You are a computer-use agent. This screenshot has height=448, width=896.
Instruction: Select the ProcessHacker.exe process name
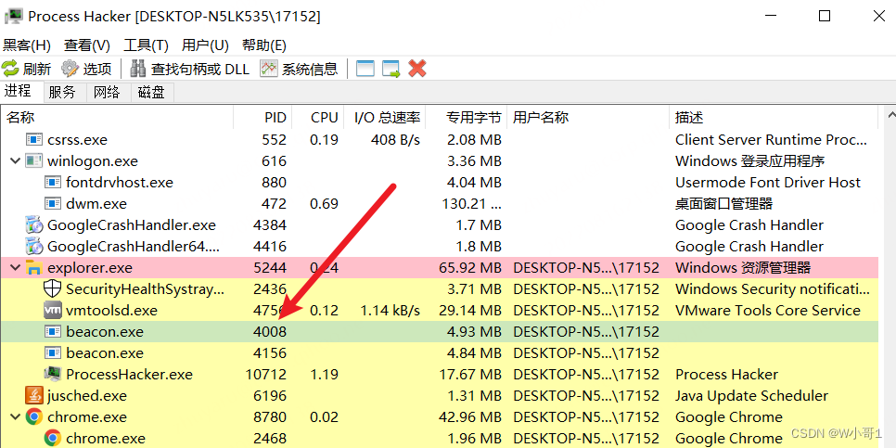click(x=129, y=375)
